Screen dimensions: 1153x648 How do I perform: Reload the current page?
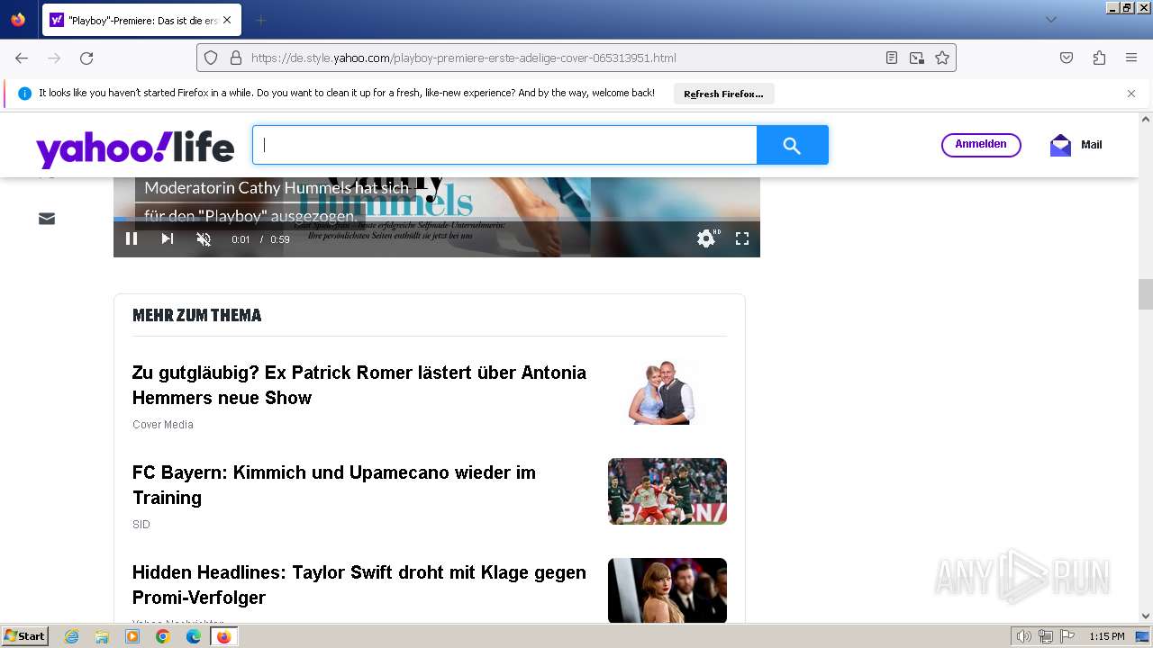86,58
